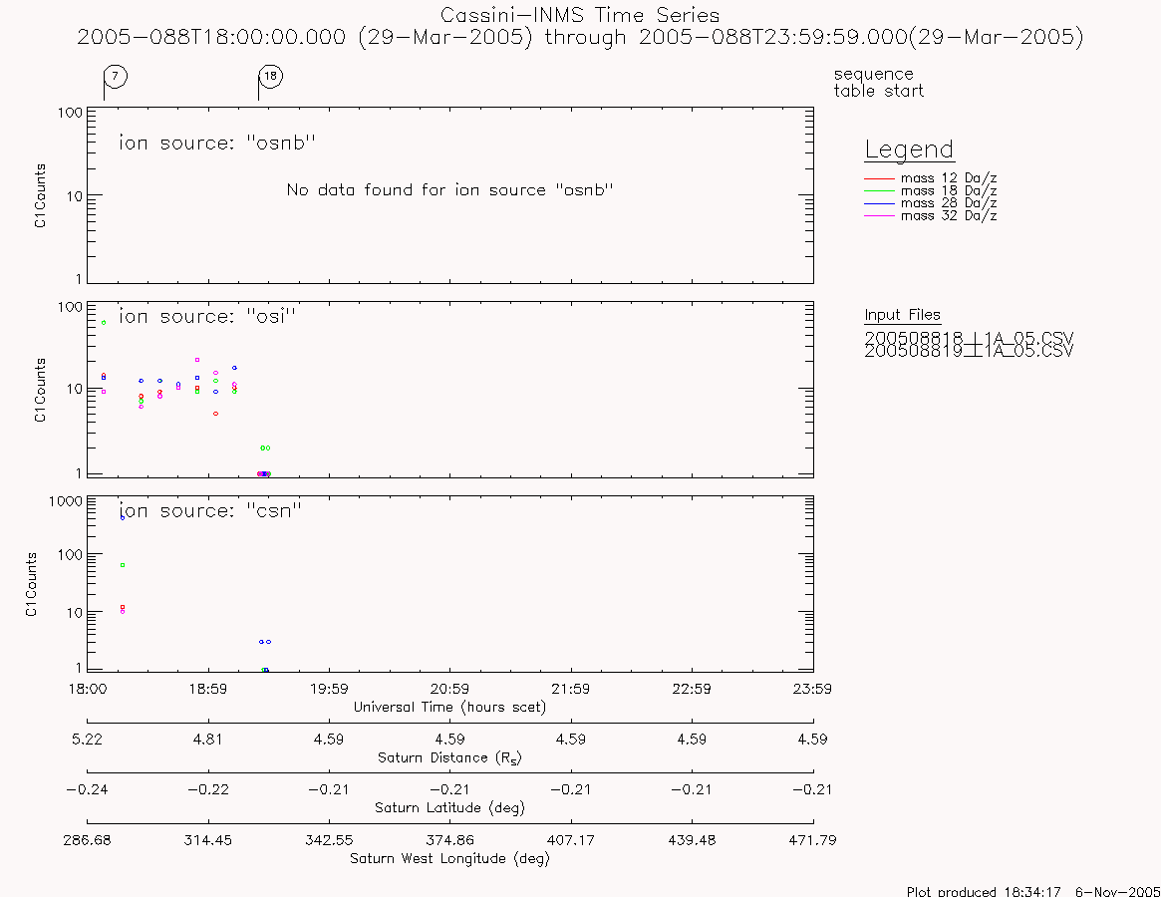Click the Cassini-INMS Time Series title
This screenshot has height=897, width=1161.
coord(580,15)
